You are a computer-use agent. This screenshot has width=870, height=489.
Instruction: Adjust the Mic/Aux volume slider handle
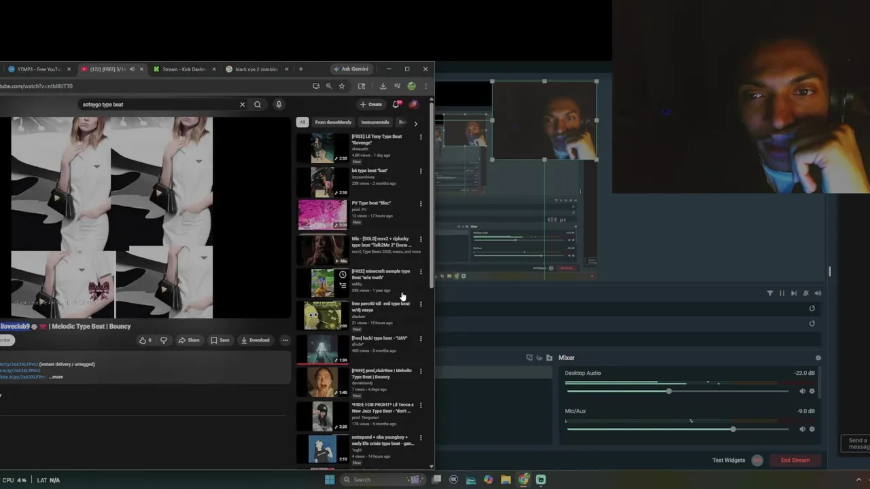(x=733, y=429)
